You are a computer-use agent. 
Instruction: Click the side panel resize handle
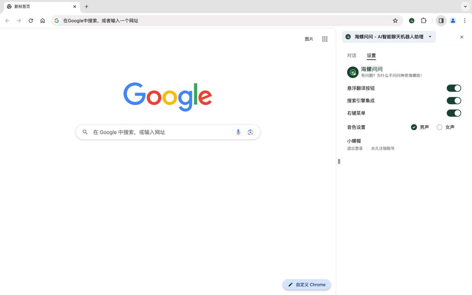(339, 162)
